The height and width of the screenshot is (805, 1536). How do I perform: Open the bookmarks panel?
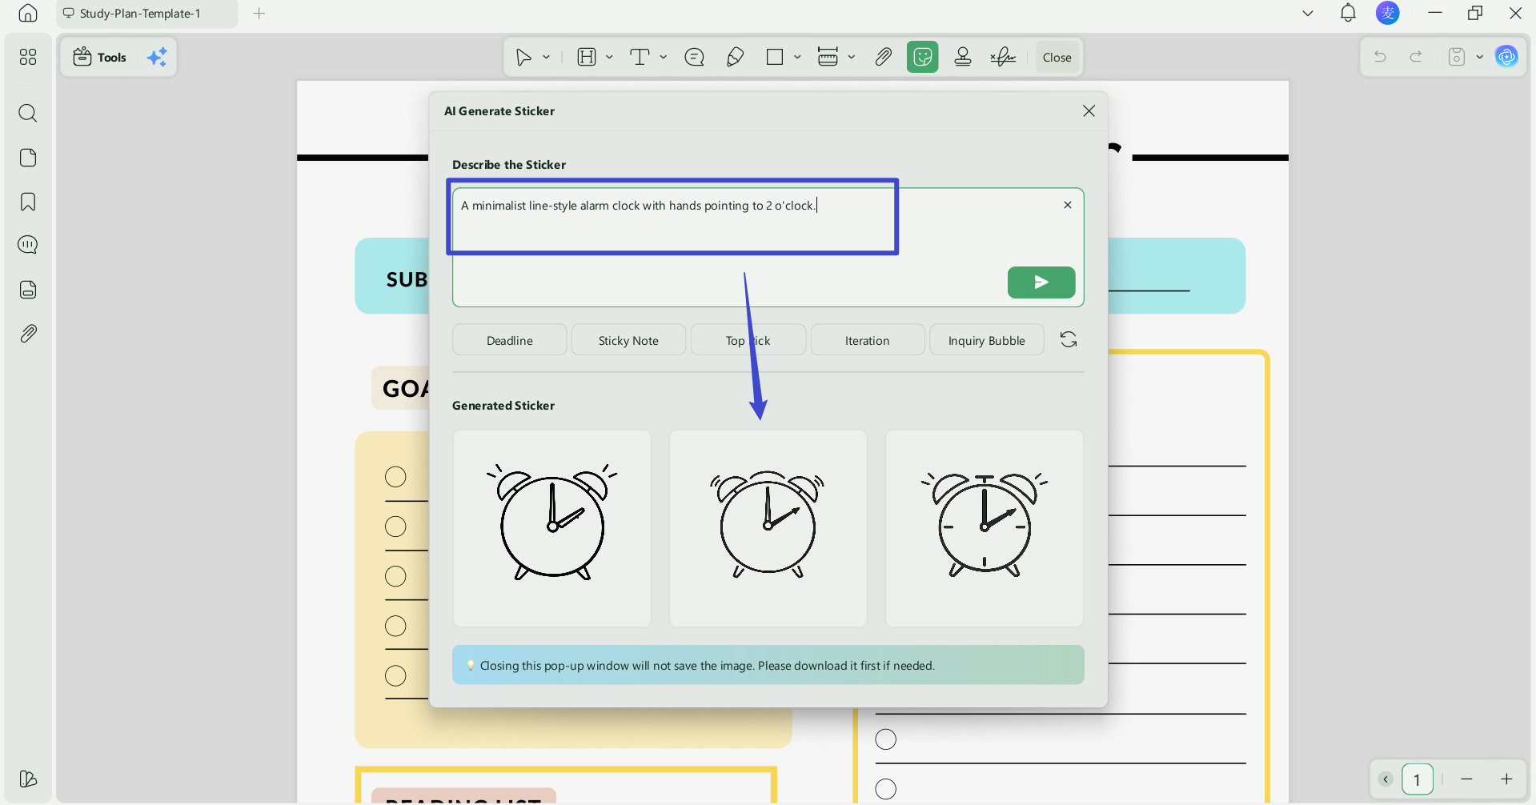click(x=28, y=202)
